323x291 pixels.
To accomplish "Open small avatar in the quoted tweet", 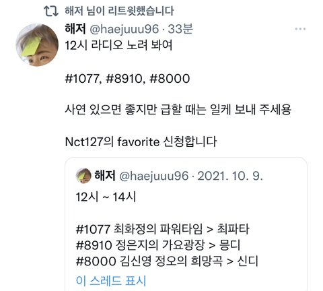I will click(x=83, y=176).
